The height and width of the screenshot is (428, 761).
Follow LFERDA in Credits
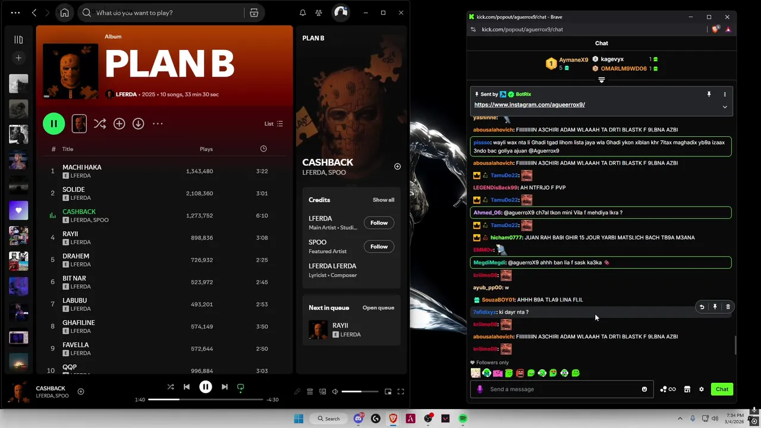[379, 223]
